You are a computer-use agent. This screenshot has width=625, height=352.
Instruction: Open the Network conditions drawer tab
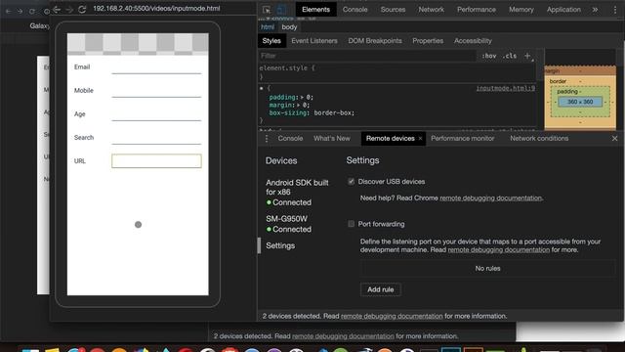tap(539, 139)
